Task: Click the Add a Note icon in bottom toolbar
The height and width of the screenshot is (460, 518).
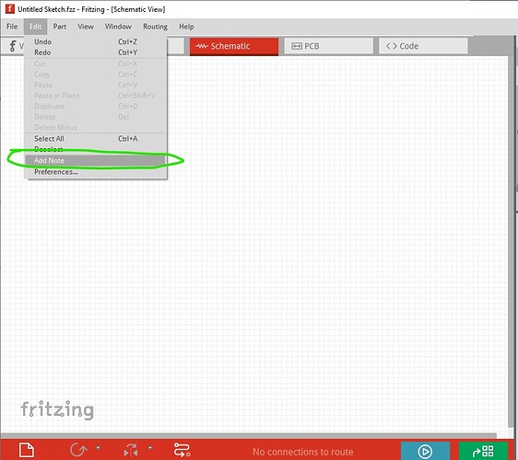Action: [x=27, y=450]
